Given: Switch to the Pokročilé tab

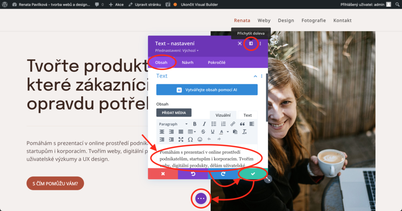Looking at the screenshot, I should tap(217, 62).
